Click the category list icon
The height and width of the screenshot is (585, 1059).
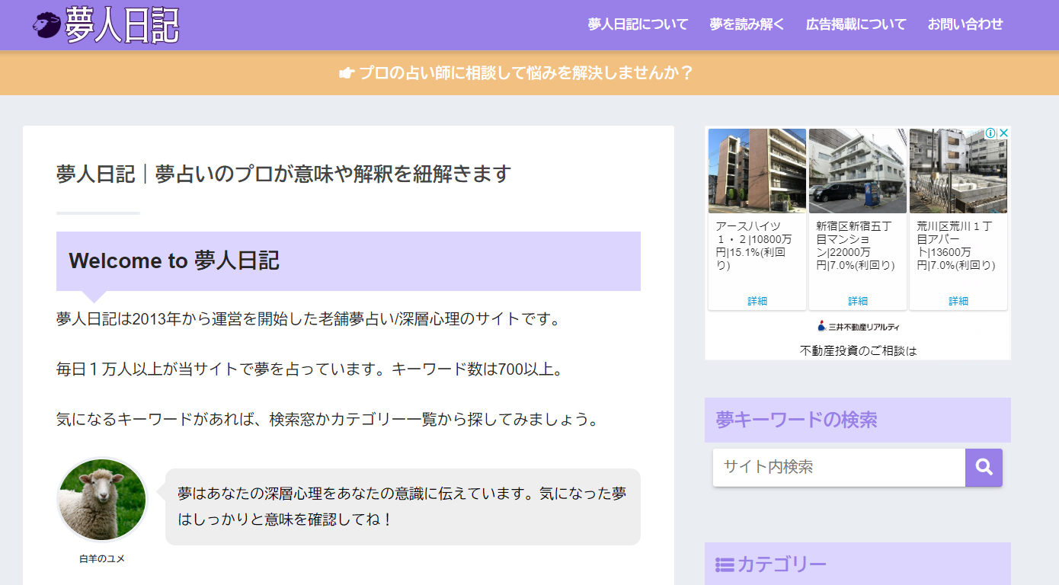pos(724,565)
